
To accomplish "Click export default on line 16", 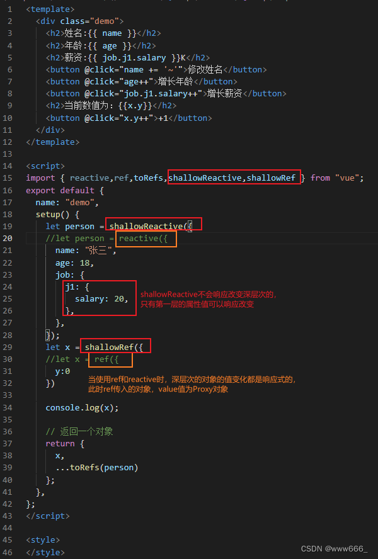I will [x=60, y=190].
